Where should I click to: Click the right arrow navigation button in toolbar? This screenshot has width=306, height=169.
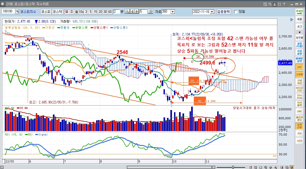point(137,12)
